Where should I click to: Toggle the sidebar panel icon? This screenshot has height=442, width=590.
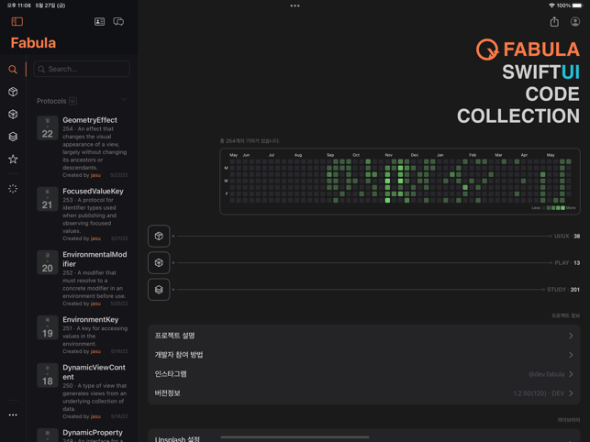[x=17, y=21]
